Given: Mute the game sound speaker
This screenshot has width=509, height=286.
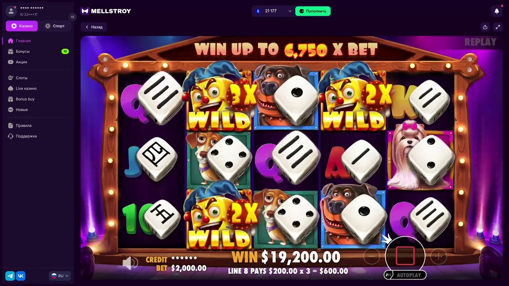Looking at the screenshot, I should point(130,263).
